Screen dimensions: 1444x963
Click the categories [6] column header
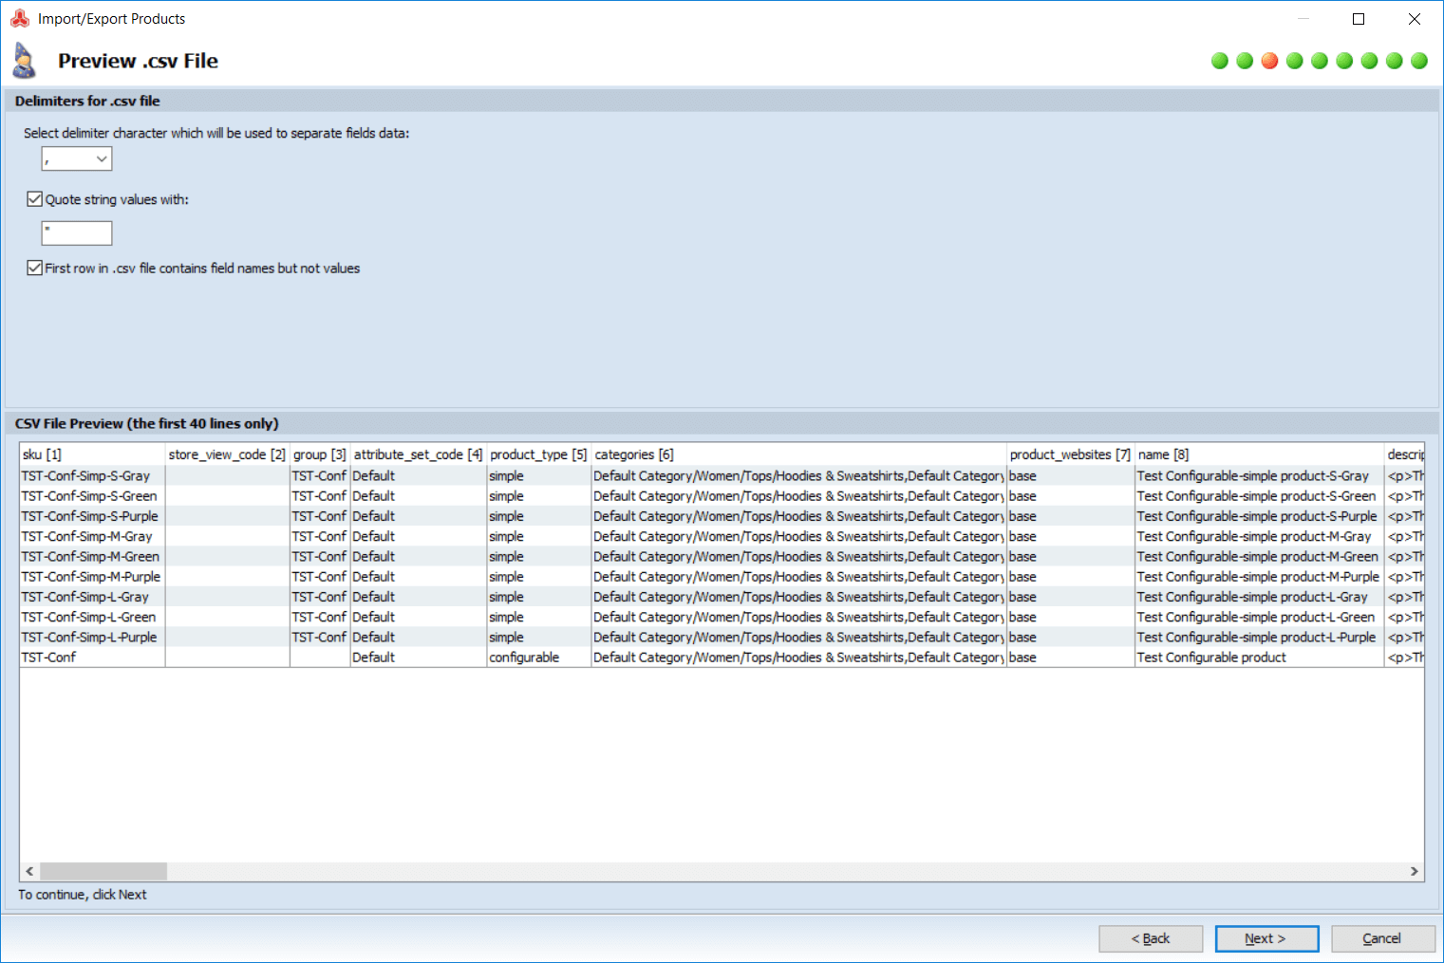pyautogui.click(x=797, y=454)
